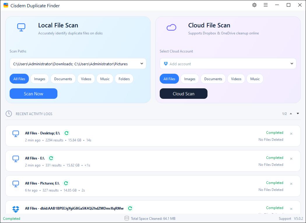
Task: Go to previous page of activity logs
Action: pos(291,114)
